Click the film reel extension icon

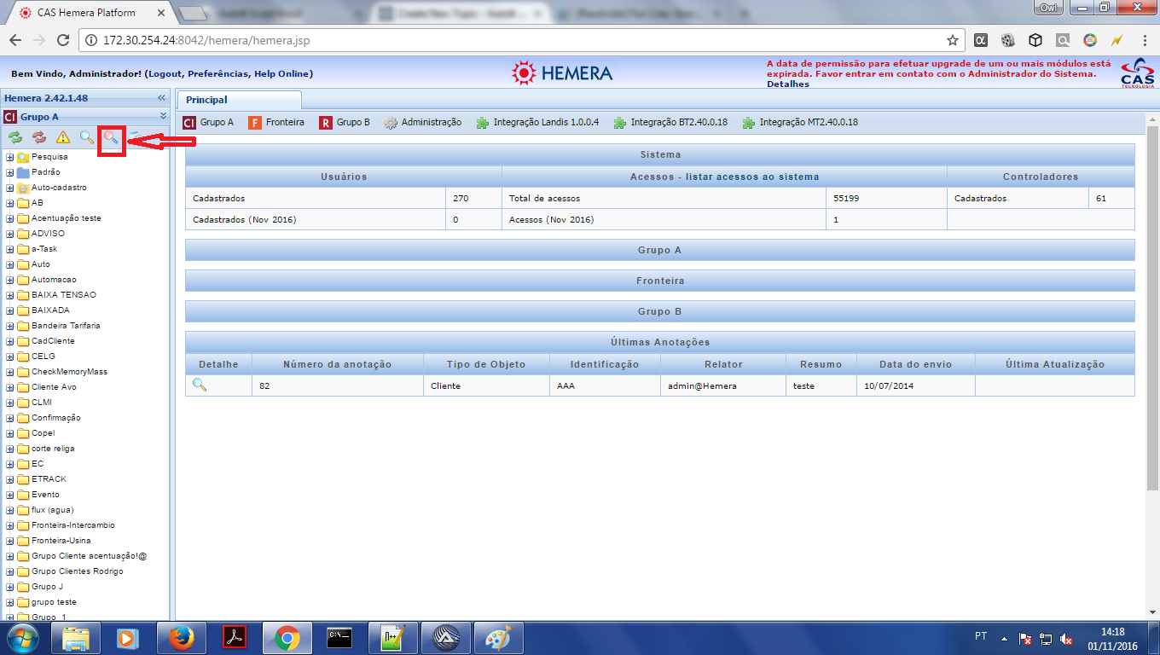click(1008, 40)
